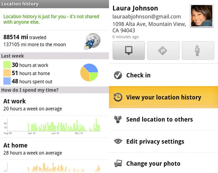
Task: Choose Send location to others
Action: (163, 120)
